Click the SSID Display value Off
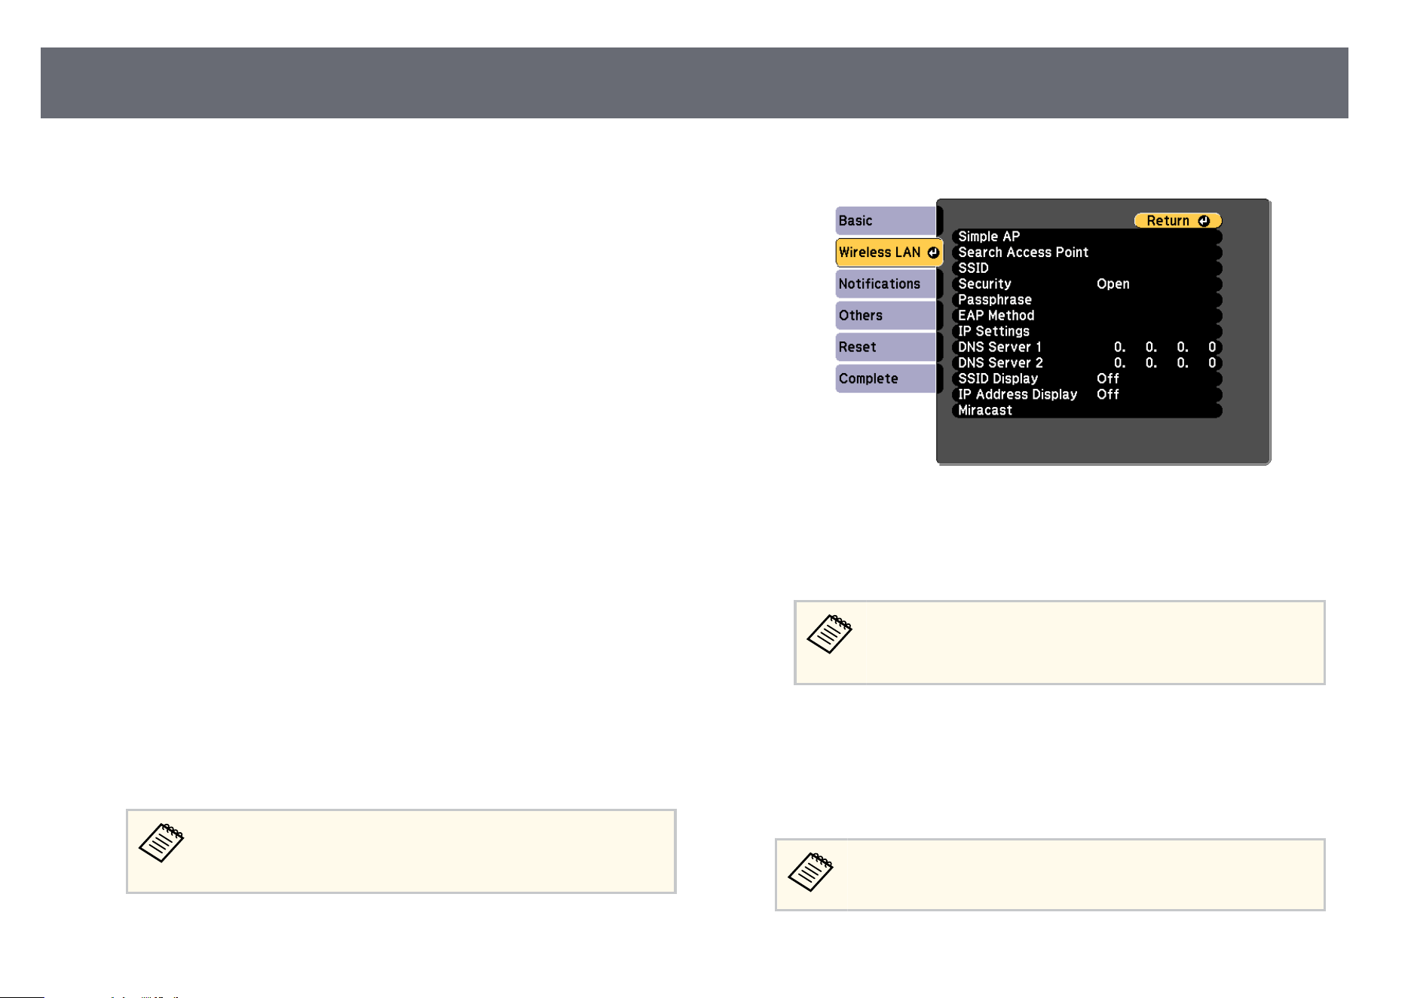This screenshot has width=1411, height=998. (1107, 379)
